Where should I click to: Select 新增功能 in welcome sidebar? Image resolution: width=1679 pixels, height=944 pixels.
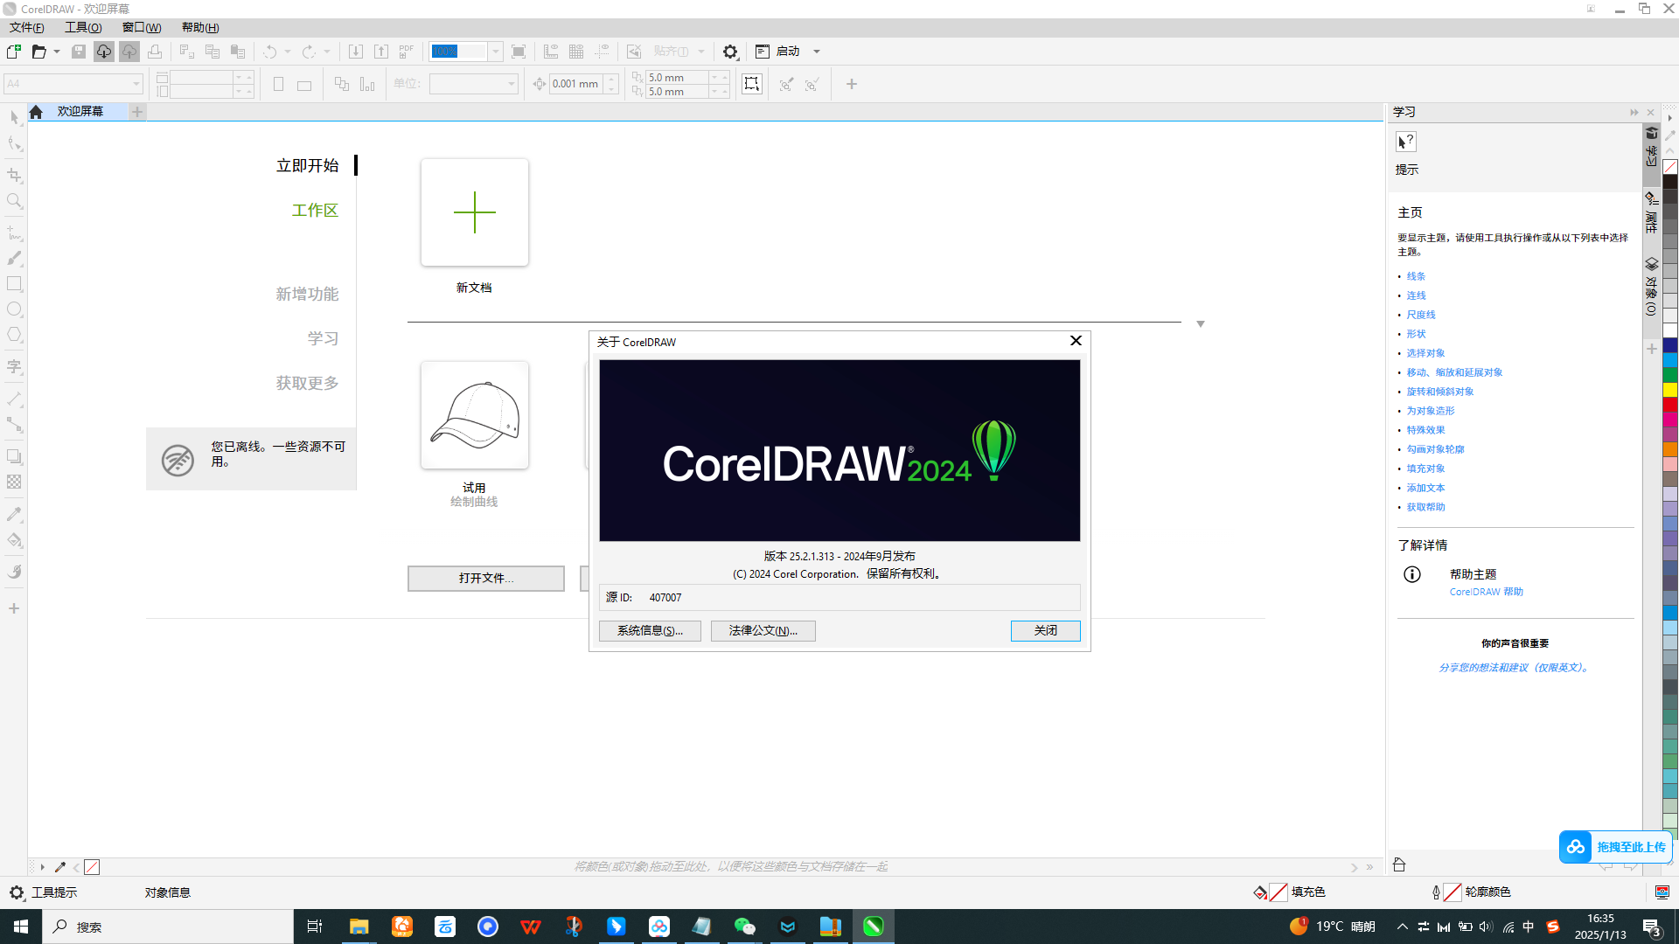[x=307, y=294]
